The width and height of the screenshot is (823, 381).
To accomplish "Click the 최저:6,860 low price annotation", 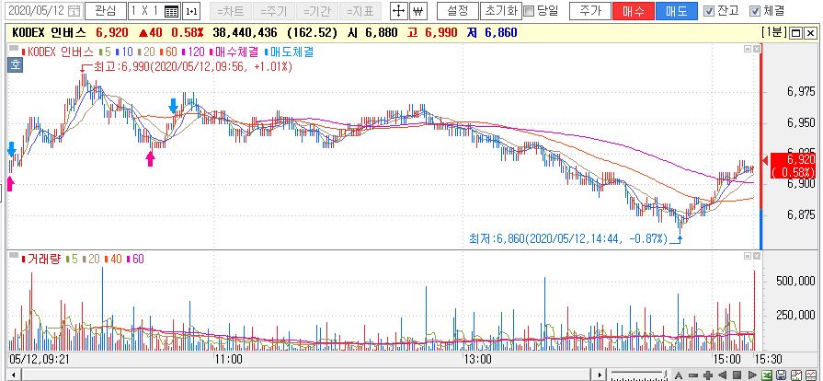I will [x=568, y=239].
